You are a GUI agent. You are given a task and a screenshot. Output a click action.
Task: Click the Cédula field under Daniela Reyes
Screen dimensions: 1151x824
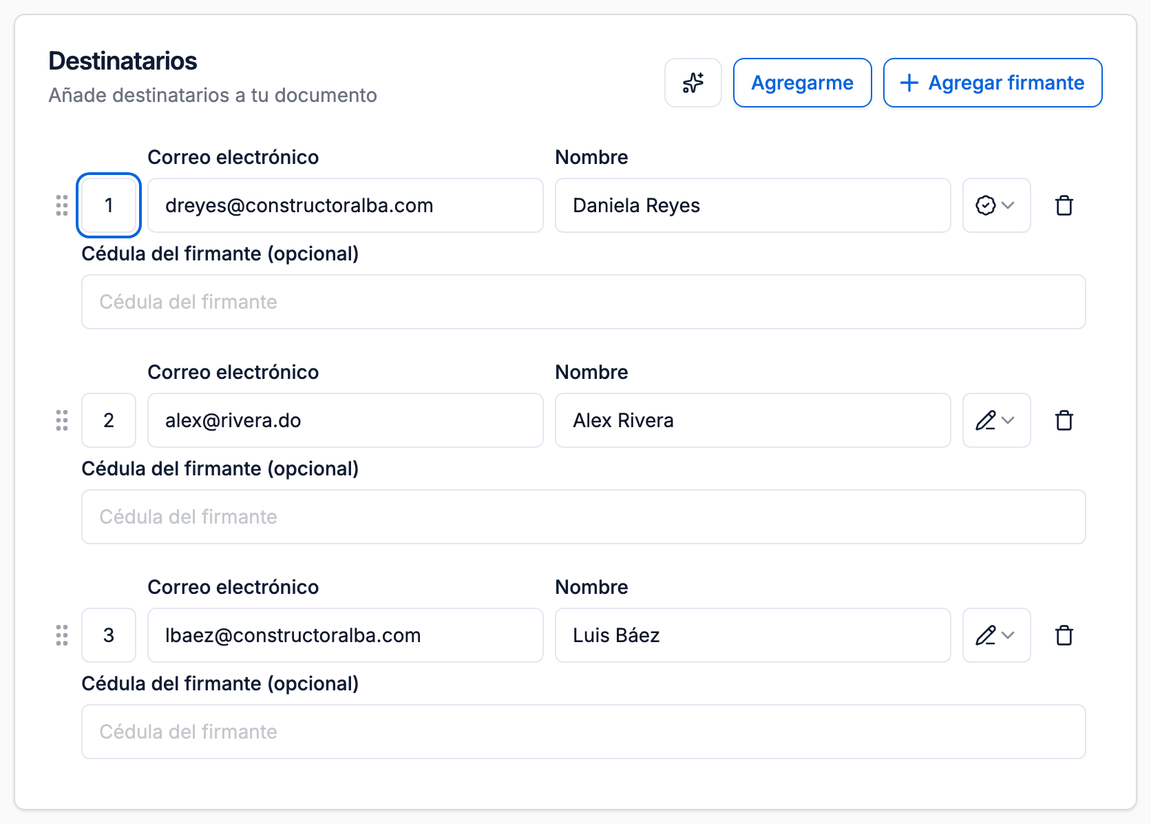[x=584, y=302]
